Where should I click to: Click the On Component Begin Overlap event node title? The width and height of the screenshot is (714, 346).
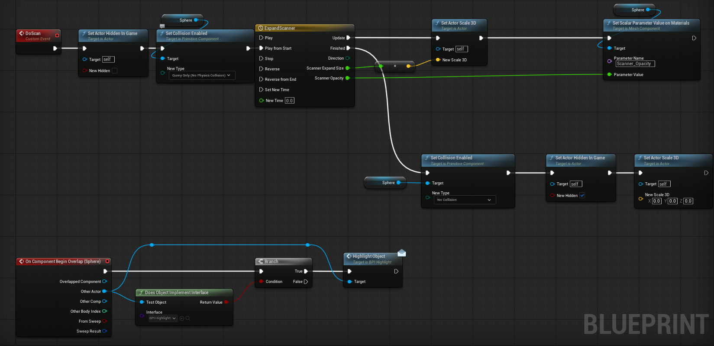click(x=63, y=261)
